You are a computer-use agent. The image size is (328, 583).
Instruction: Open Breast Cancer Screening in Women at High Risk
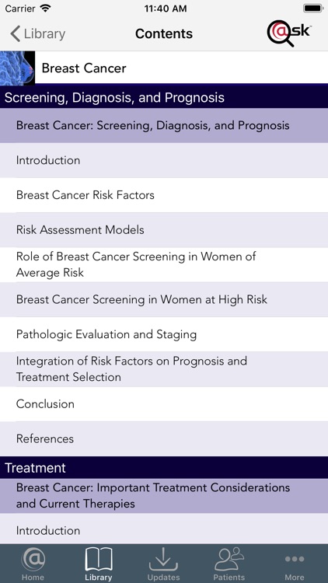(x=164, y=299)
